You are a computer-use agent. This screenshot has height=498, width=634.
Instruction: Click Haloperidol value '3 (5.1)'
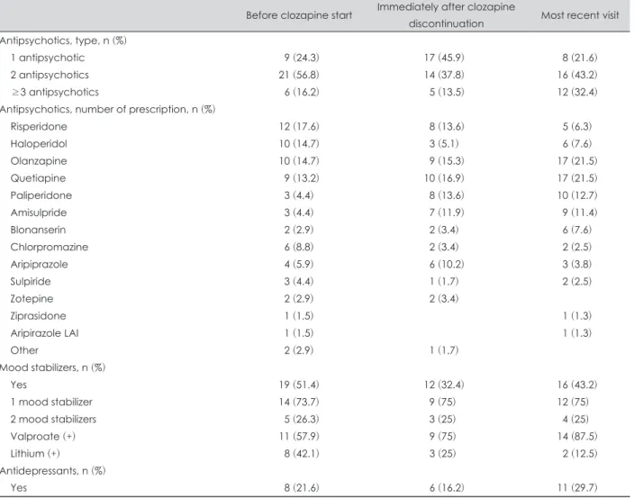click(x=444, y=144)
